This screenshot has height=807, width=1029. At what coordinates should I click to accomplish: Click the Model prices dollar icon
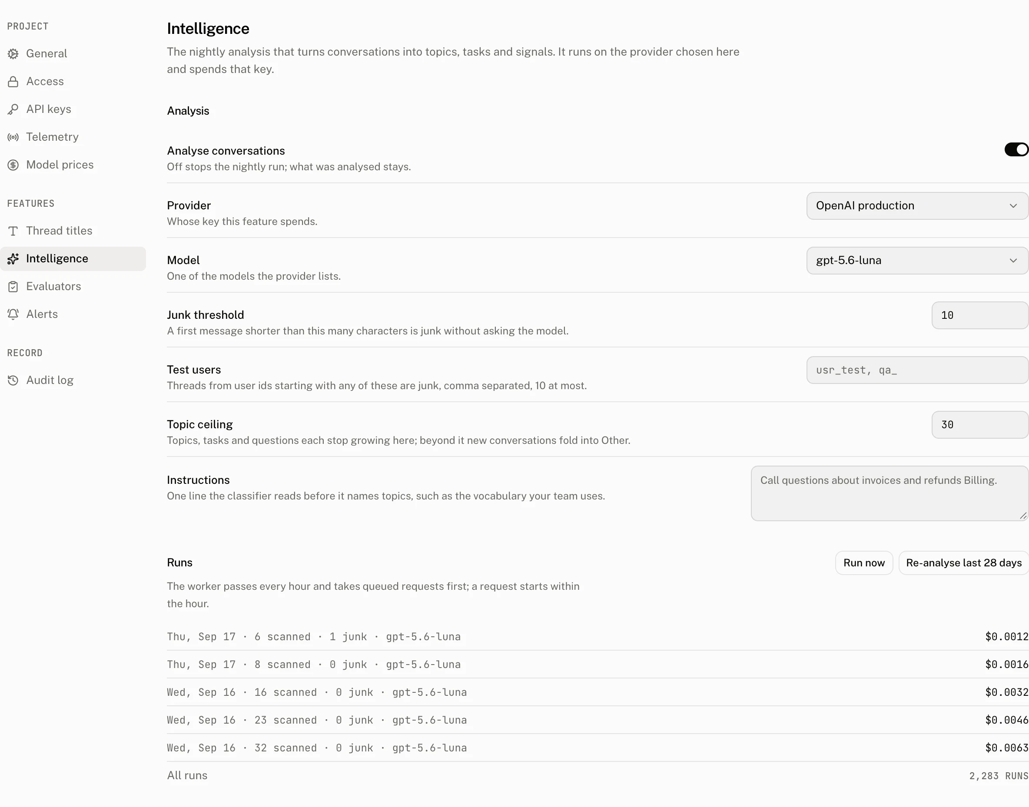tap(13, 165)
